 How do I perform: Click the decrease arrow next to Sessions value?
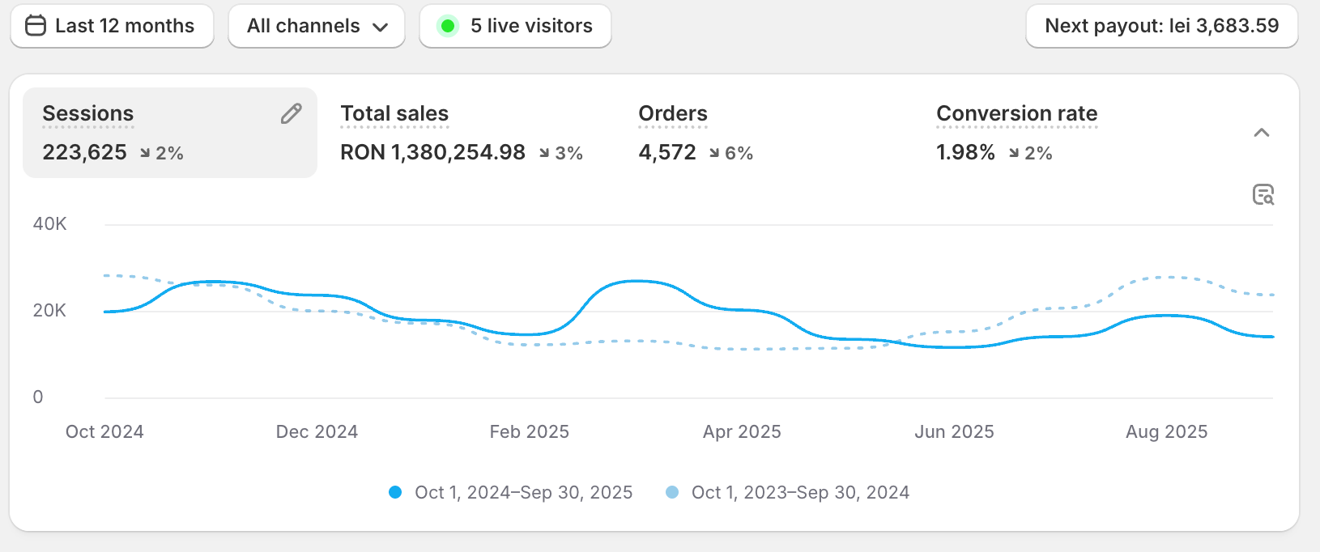pyautogui.click(x=145, y=153)
